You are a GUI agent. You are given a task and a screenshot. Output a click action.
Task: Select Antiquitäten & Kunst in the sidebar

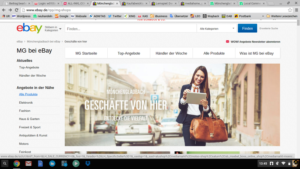(x=33, y=135)
